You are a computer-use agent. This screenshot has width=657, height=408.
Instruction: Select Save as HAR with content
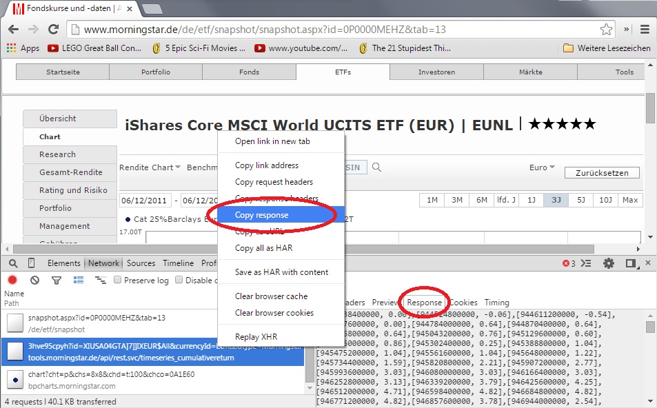pyautogui.click(x=281, y=272)
